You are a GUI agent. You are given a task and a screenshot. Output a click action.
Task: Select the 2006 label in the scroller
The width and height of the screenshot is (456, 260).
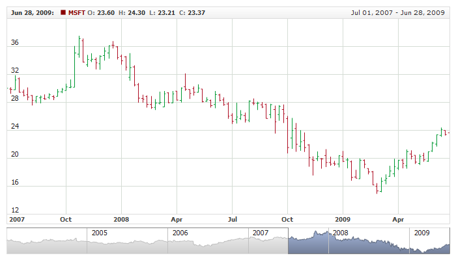180,233
